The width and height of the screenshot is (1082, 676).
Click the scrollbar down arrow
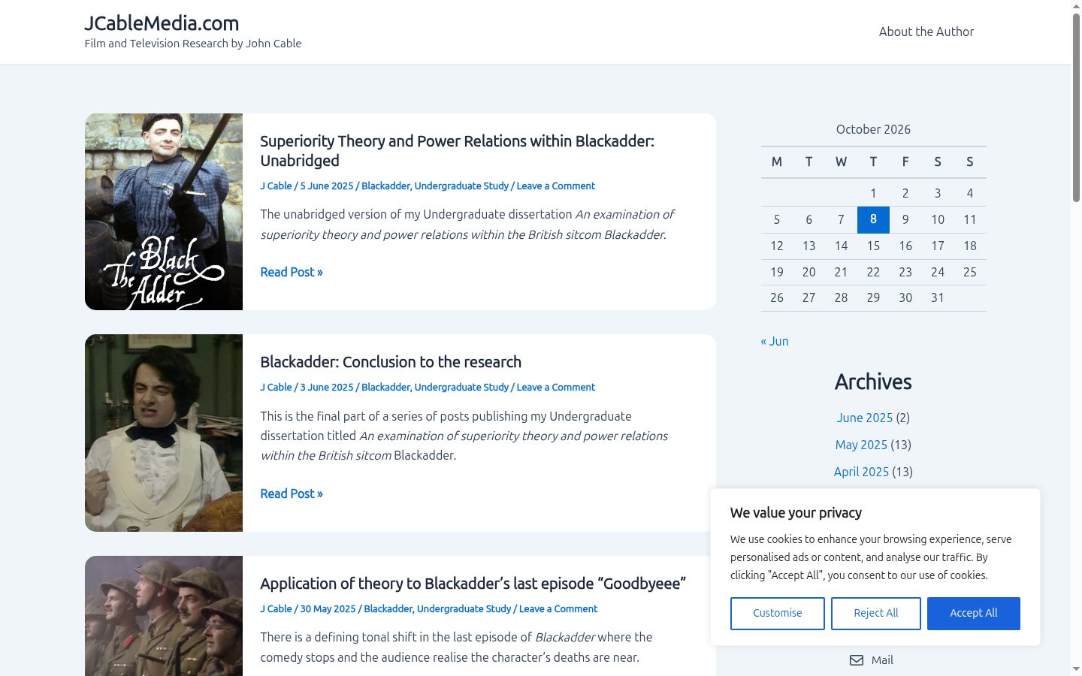pos(1076,669)
